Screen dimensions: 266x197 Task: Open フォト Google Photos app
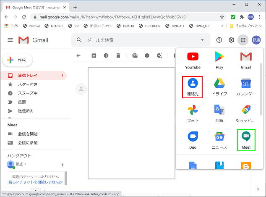(x=193, y=114)
